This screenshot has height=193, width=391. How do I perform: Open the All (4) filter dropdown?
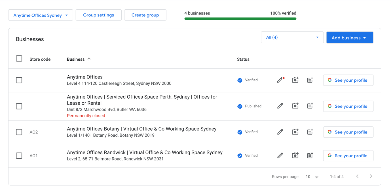pyautogui.click(x=292, y=37)
